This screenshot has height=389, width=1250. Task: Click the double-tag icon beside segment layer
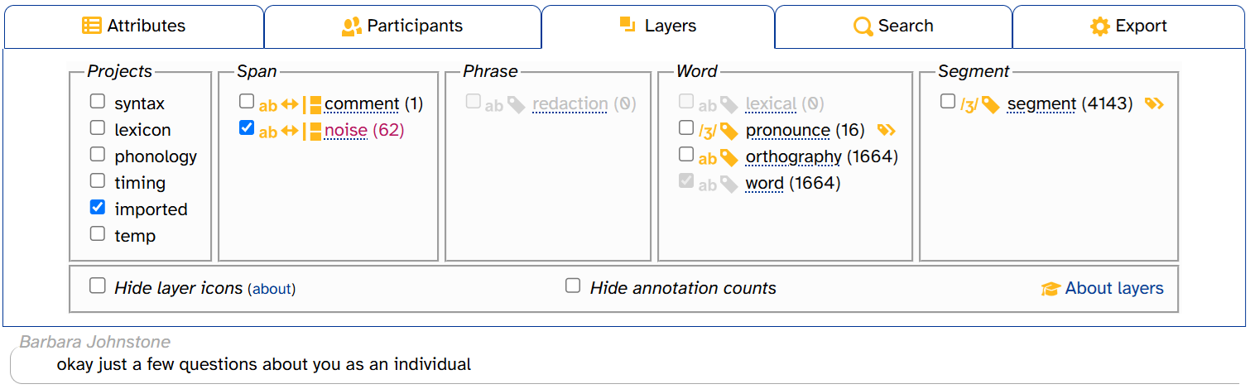[1154, 103]
